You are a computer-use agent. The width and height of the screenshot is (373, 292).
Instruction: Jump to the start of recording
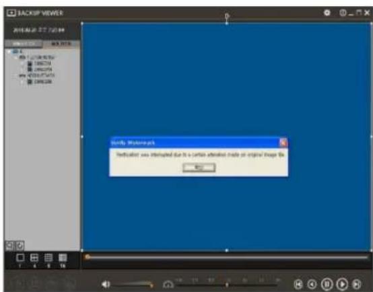click(x=298, y=284)
